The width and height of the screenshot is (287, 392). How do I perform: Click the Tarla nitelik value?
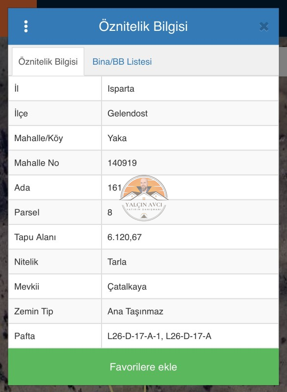(117, 262)
